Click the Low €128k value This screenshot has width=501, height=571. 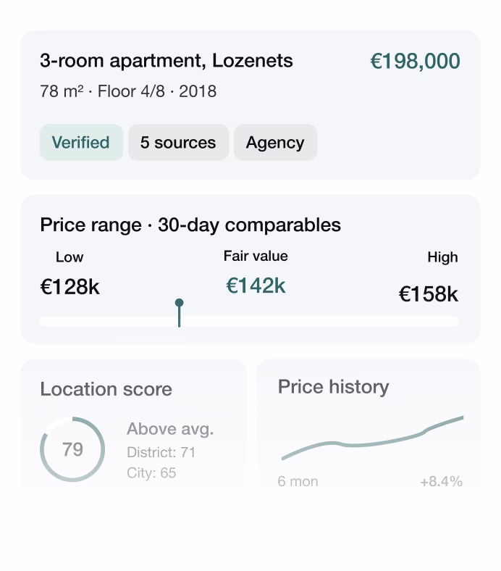tap(70, 287)
